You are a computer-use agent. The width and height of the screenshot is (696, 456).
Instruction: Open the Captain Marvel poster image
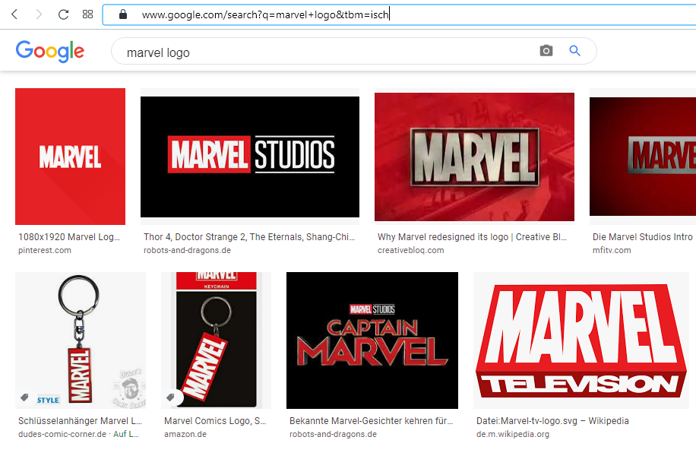pyautogui.click(x=372, y=340)
